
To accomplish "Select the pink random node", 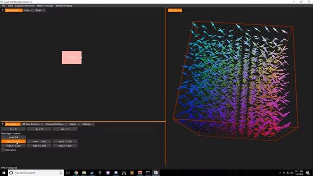I will click(72, 58).
